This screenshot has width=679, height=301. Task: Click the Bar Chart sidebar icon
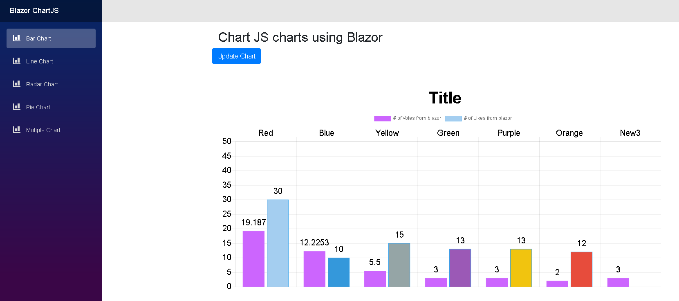[17, 38]
